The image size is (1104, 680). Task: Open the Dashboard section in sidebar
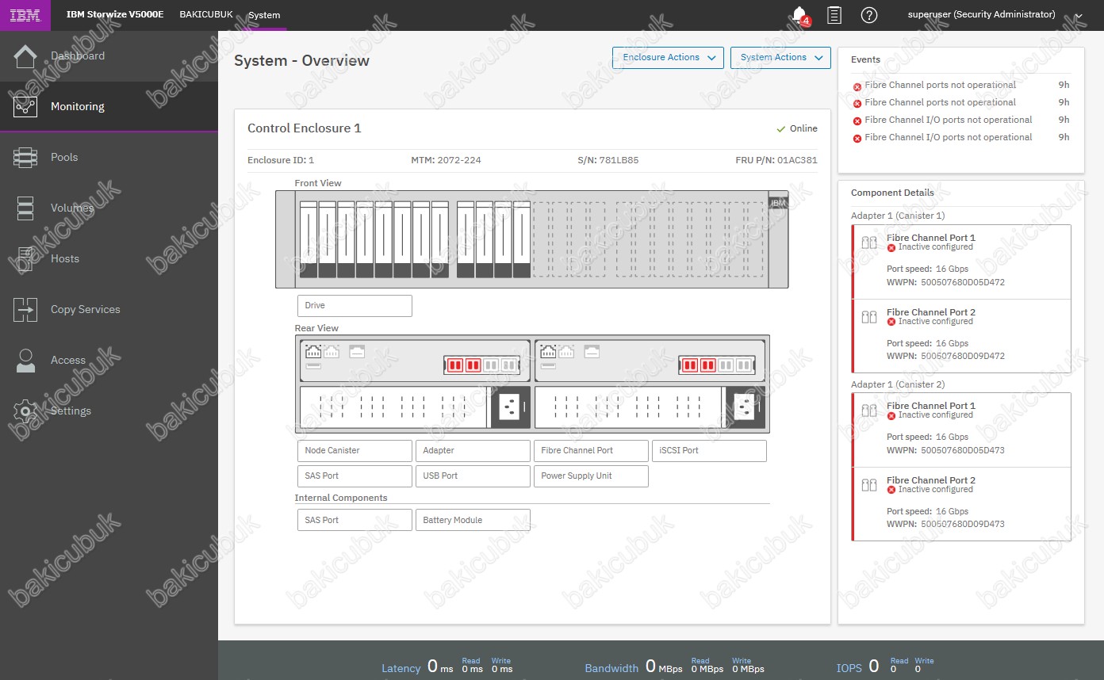pyautogui.click(x=109, y=56)
